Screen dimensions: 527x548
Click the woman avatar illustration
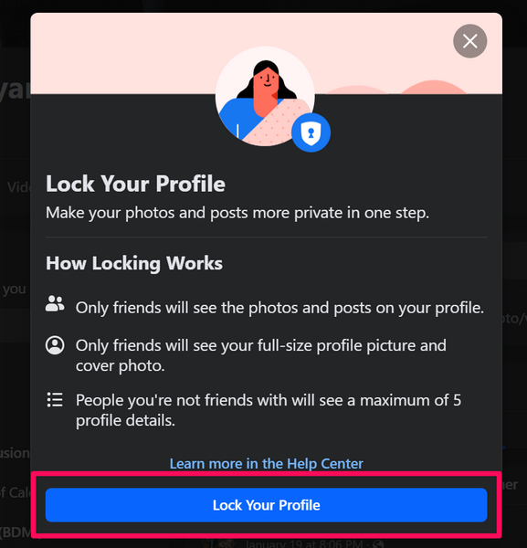coord(265,96)
